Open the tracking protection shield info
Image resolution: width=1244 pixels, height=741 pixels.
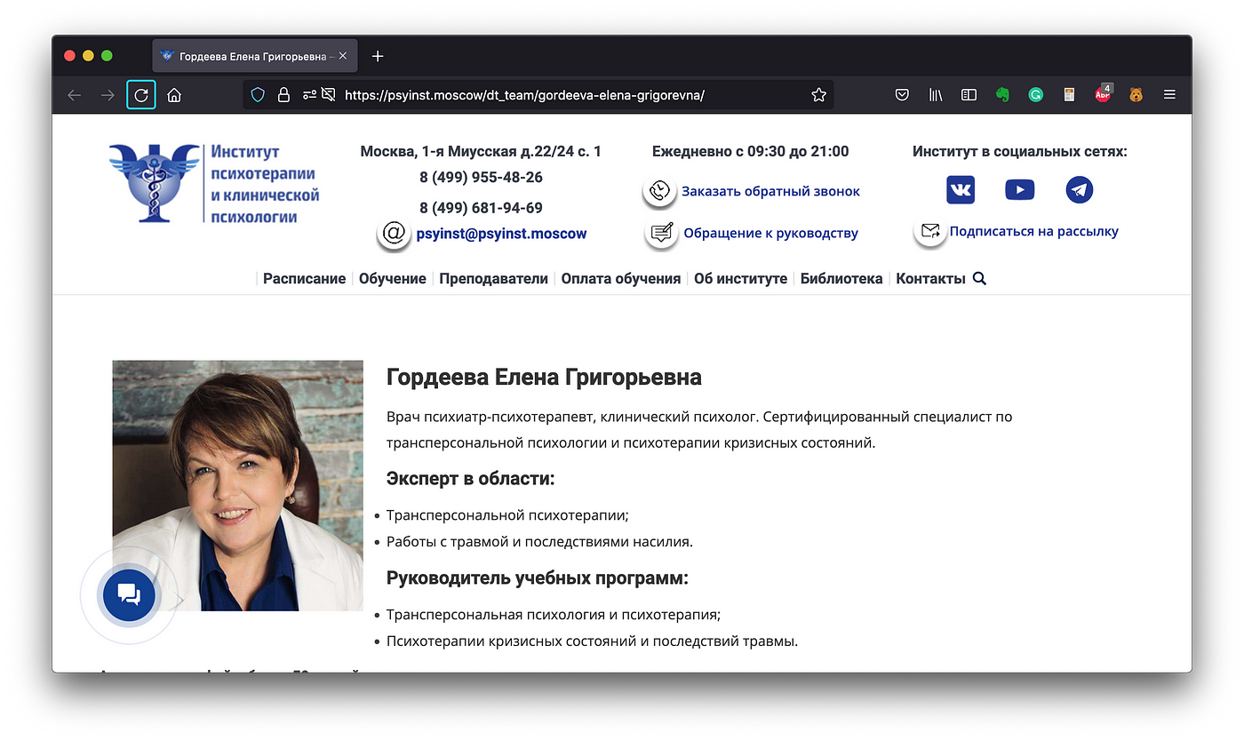(258, 95)
